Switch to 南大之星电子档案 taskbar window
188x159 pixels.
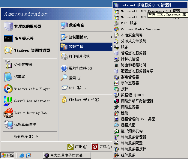[67, 155]
